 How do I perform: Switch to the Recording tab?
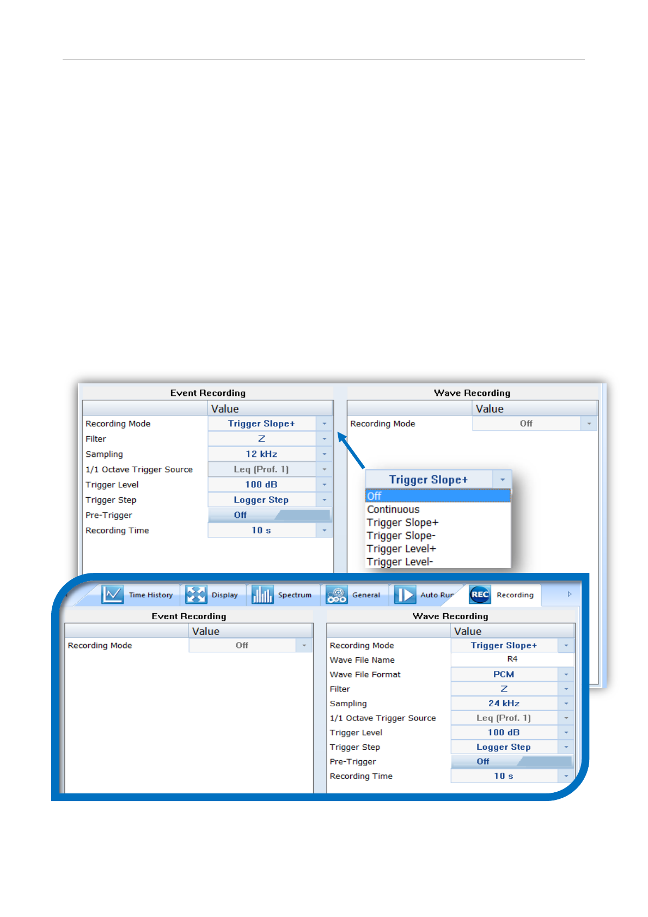(x=503, y=595)
